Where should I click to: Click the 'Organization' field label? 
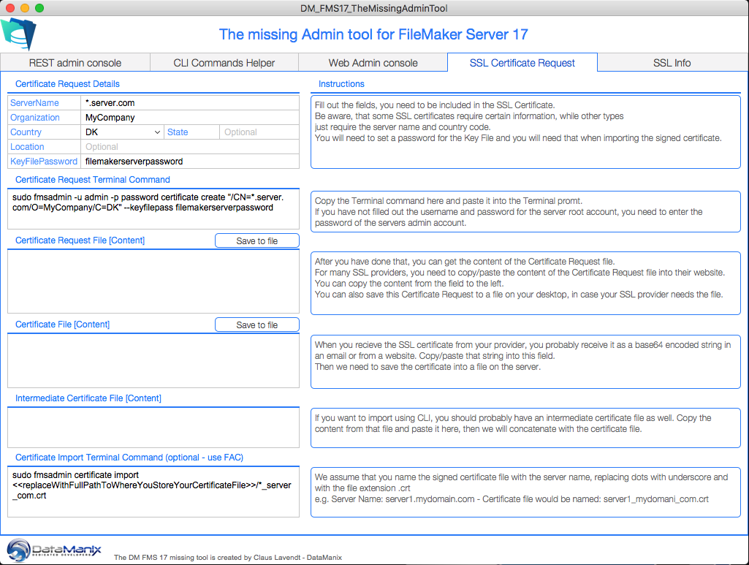coord(35,118)
